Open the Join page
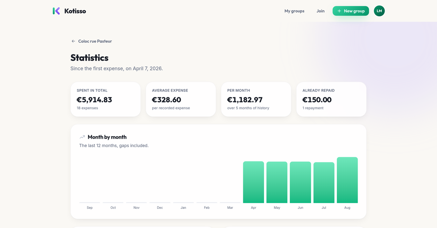437x228 pixels. 320,11
